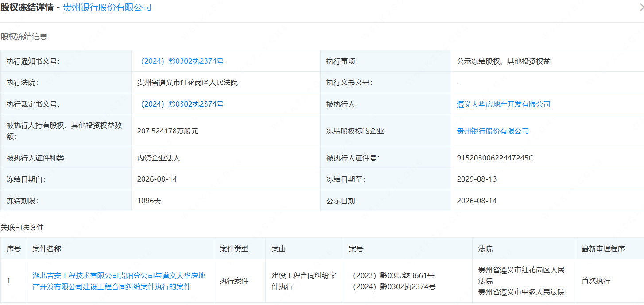Select the 关联司法案件 section heading
This screenshot has width=644, height=305.
tap(22, 228)
